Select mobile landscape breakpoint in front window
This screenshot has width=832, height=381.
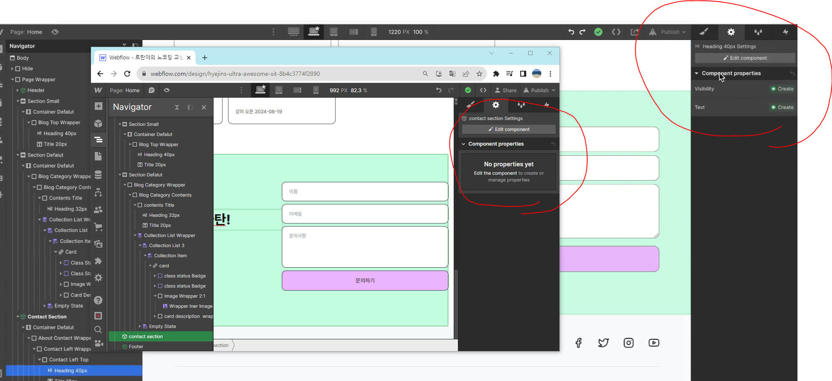(x=297, y=90)
